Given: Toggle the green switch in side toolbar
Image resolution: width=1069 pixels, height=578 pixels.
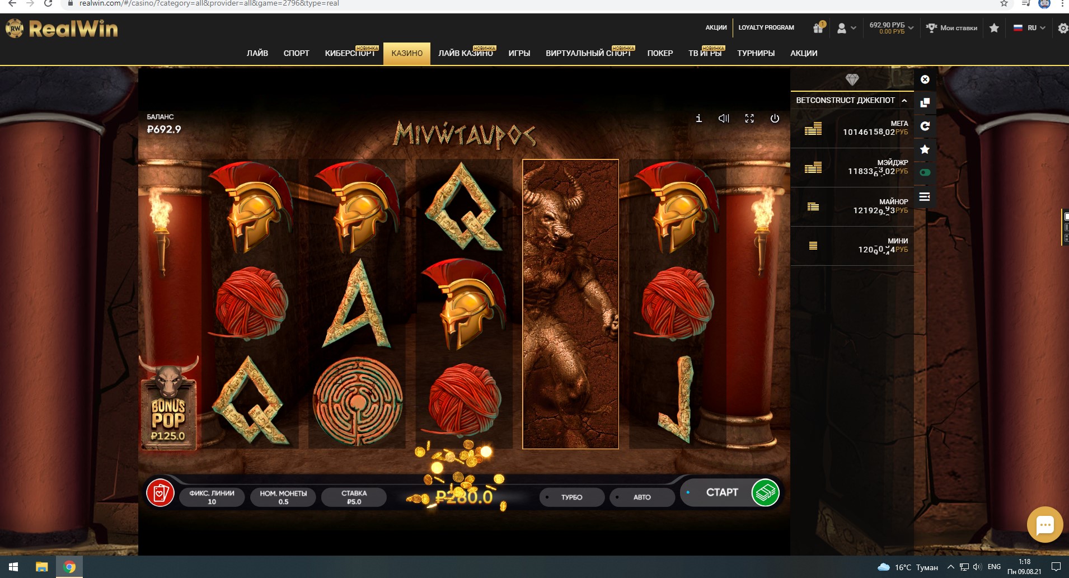Looking at the screenshot, I should 925,172.
